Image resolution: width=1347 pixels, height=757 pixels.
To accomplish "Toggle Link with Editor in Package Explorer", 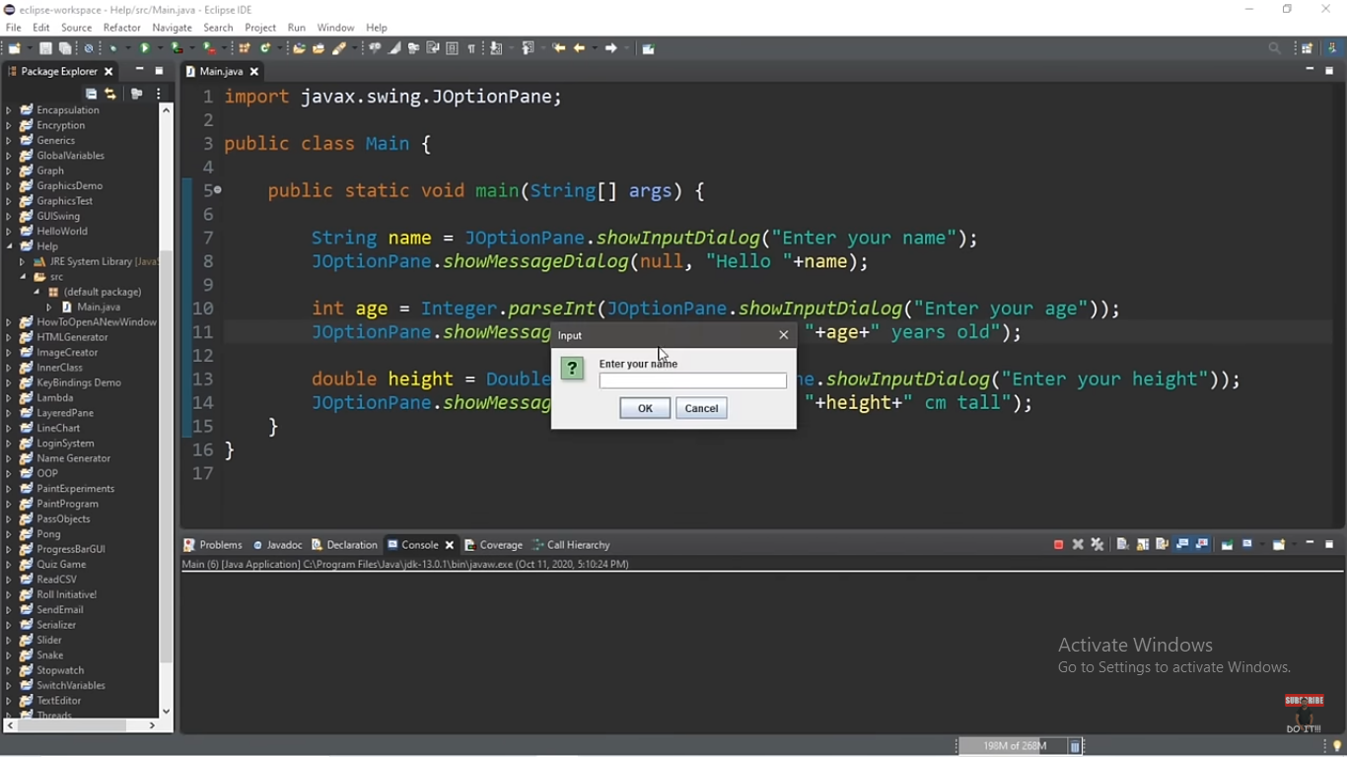I will [110, 94].
